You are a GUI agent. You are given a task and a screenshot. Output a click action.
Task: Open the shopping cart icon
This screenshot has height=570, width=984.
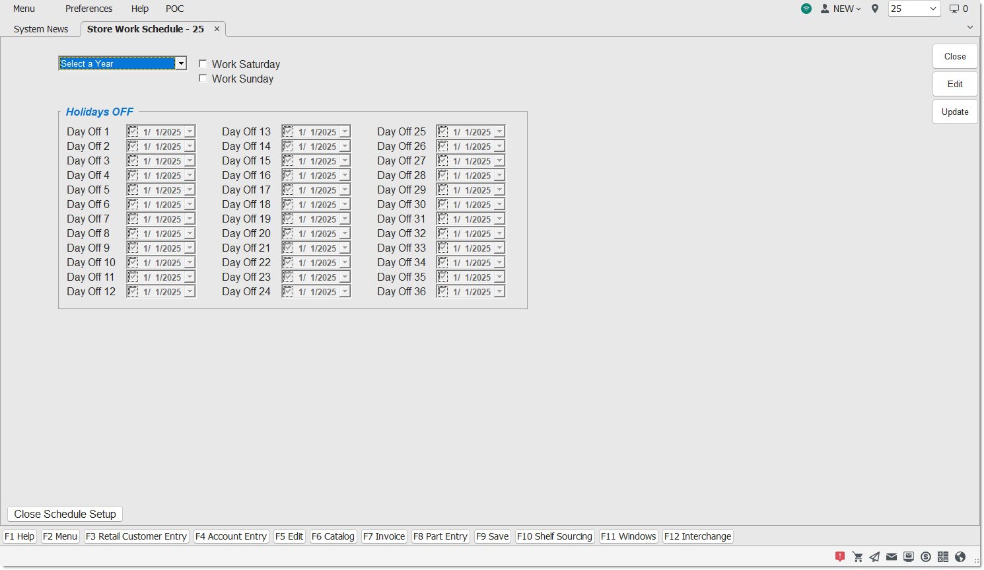pyautogui.click(x=857, y=557)
